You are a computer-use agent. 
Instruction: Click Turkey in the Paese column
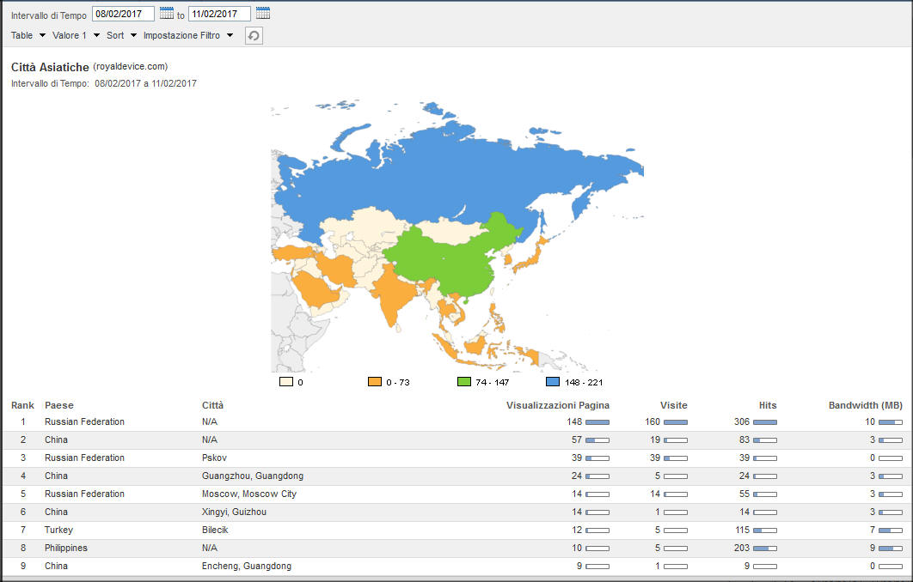pos(58,530)
